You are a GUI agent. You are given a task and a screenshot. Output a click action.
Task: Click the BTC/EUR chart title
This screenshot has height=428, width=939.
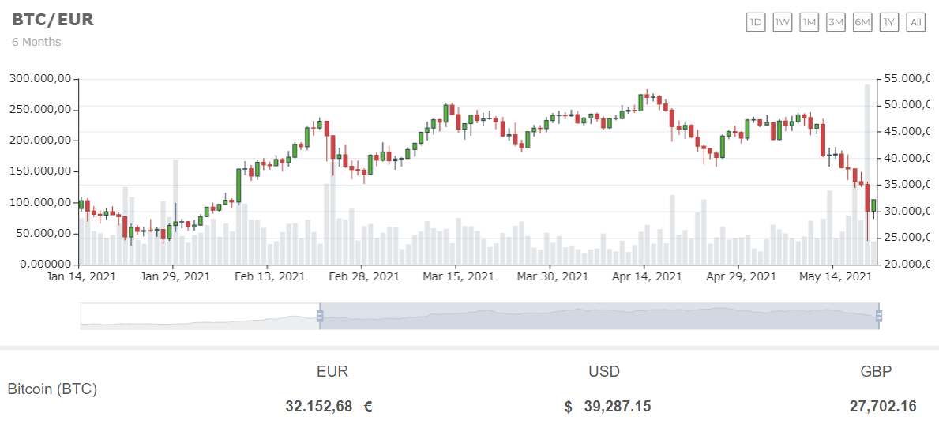[x=53, y=19]
